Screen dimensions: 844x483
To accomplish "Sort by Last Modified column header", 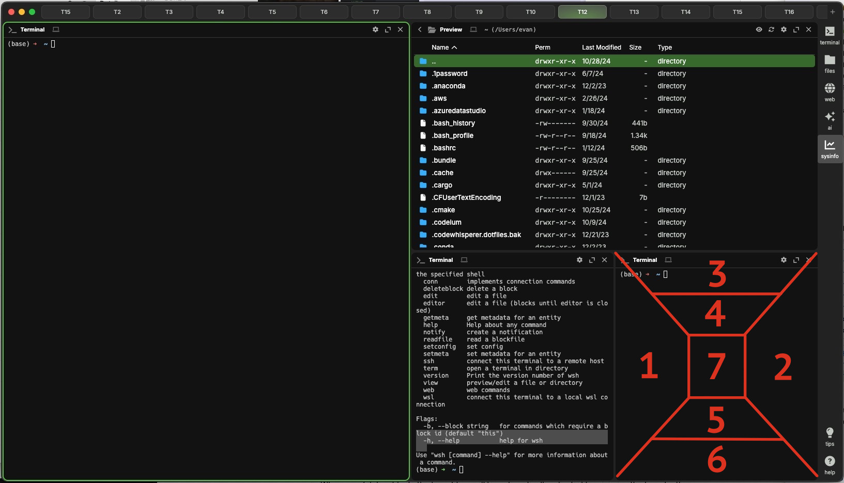I will (x=602, y=47).
